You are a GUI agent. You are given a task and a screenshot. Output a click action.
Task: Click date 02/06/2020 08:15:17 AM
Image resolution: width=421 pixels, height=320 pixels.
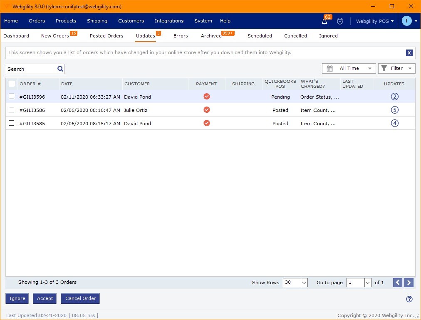point(91,124)
